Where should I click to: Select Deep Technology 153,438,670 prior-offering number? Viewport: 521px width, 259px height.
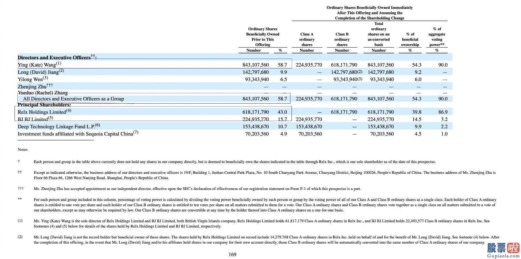(x=256, y=127)
